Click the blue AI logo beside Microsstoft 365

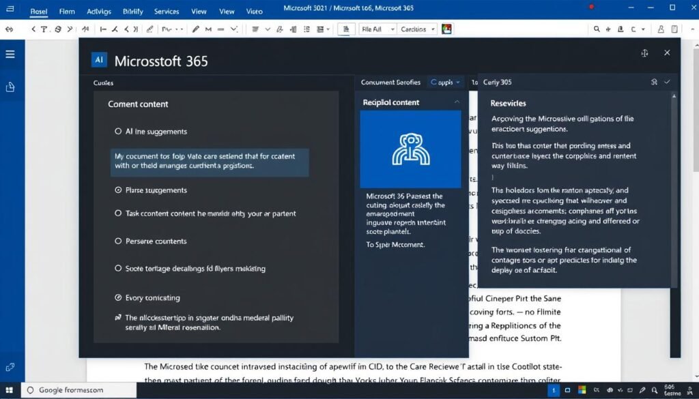click(99, 59)
